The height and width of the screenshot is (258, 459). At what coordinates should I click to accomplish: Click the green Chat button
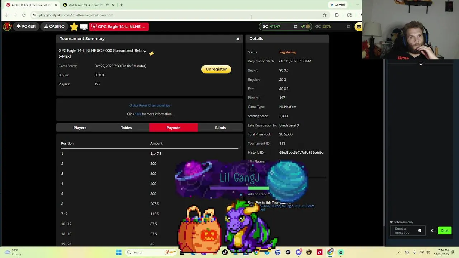(x=444, y=231)
